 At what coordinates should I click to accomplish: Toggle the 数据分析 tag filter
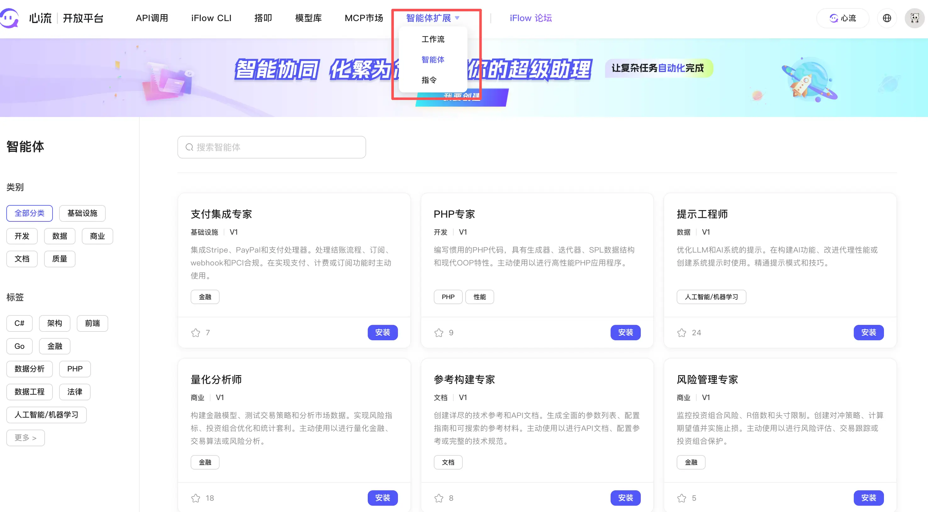click(x=30, y=369)
